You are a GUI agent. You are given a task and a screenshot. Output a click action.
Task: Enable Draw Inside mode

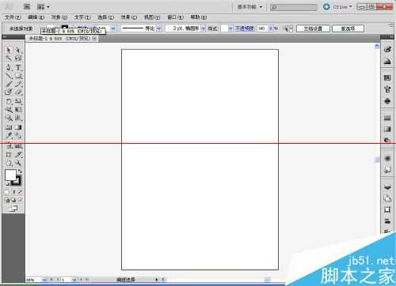click(20, 200)
